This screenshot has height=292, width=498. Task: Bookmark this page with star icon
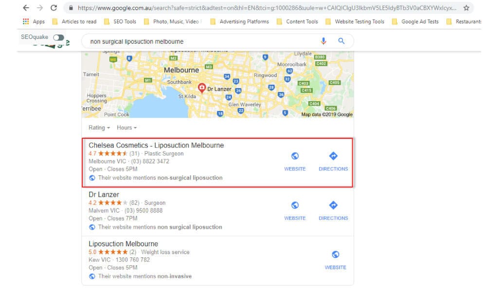pos(466,8)
